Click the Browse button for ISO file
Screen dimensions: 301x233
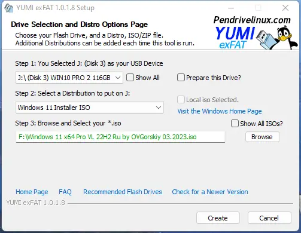[x=263, y=137]
